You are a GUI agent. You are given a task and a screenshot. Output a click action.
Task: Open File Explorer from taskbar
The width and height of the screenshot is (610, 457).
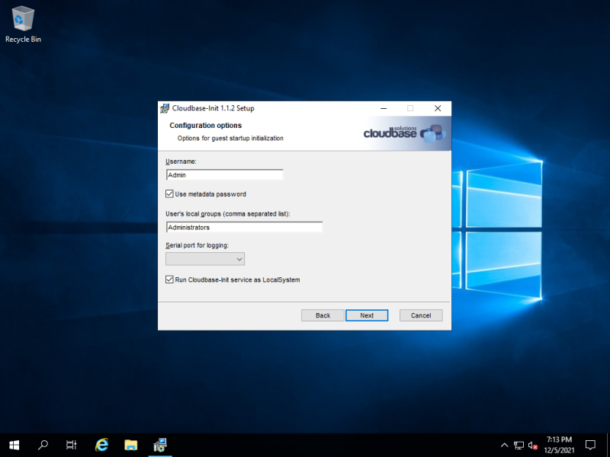[130, 445]
